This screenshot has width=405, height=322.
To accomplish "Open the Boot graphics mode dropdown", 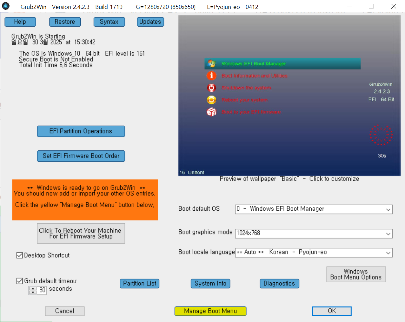I will tap(314, 233).
